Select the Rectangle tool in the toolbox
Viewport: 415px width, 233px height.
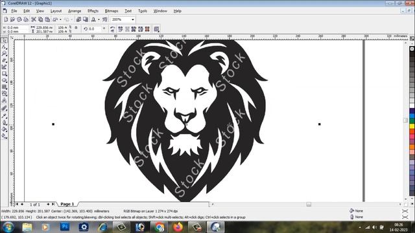pos(5,74)
